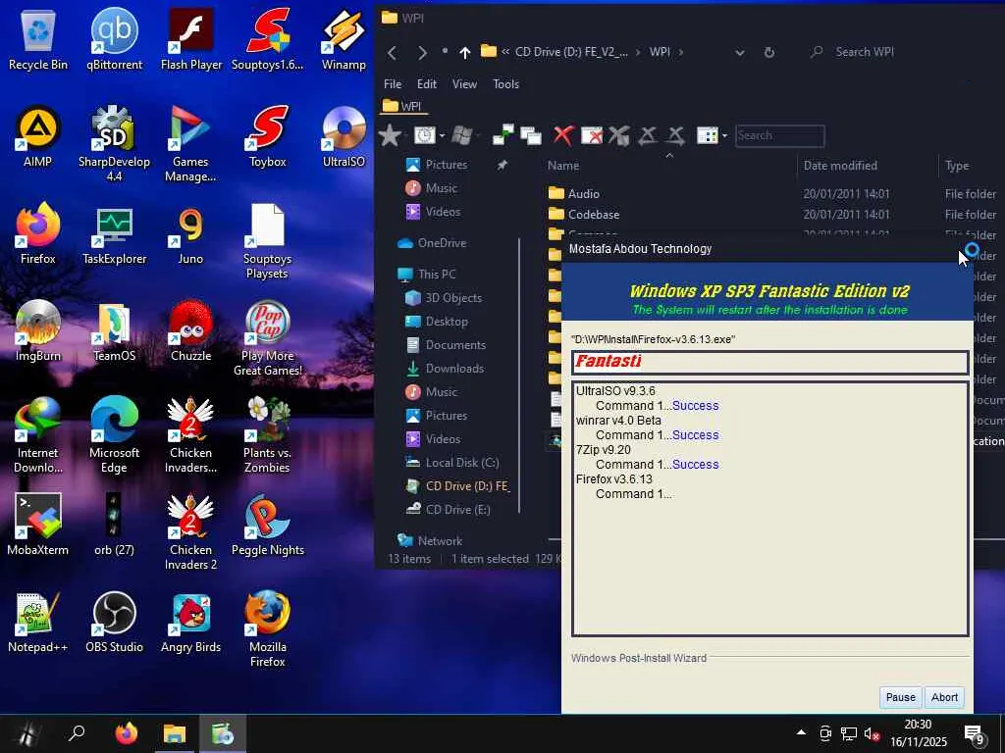Open the dropdown arrow beside clock icon
The height and width of the screenshot is (753, 1005).
point(443,135)
